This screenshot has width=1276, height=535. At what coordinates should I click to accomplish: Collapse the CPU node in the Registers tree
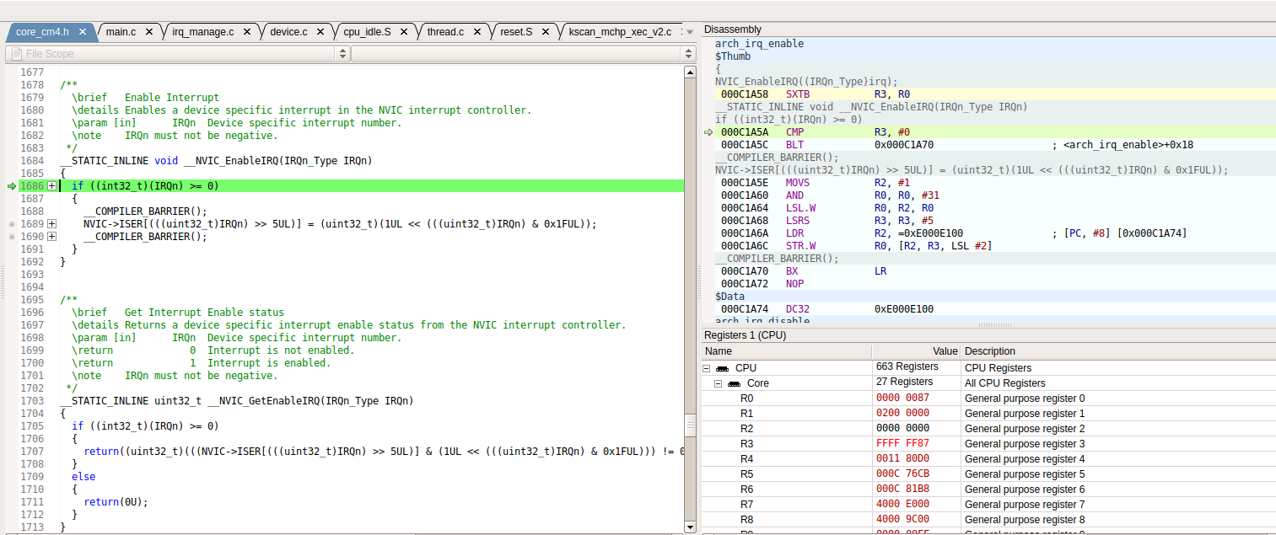705,367
